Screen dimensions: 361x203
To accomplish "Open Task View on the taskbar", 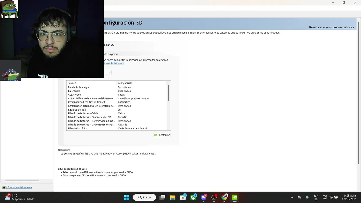I will pos(162,197).
